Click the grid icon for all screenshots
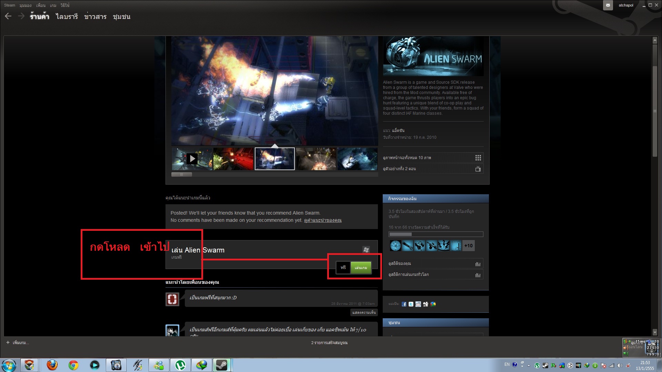The width and height of the screenshot is (662, 372). click(x=478, y=158)
